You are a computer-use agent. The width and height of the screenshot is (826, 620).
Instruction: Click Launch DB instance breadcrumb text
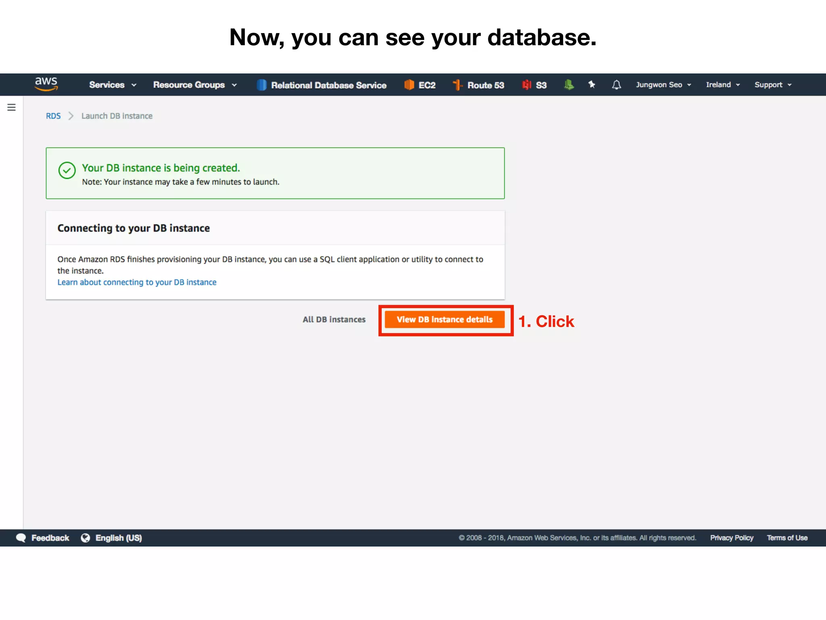coord(117,116)
